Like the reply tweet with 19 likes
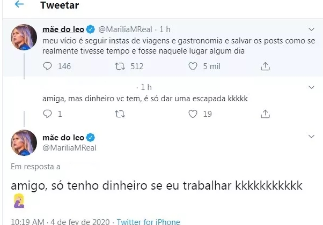Image resolution: width=323 pixels, height=225 pixels. (193, 114)
